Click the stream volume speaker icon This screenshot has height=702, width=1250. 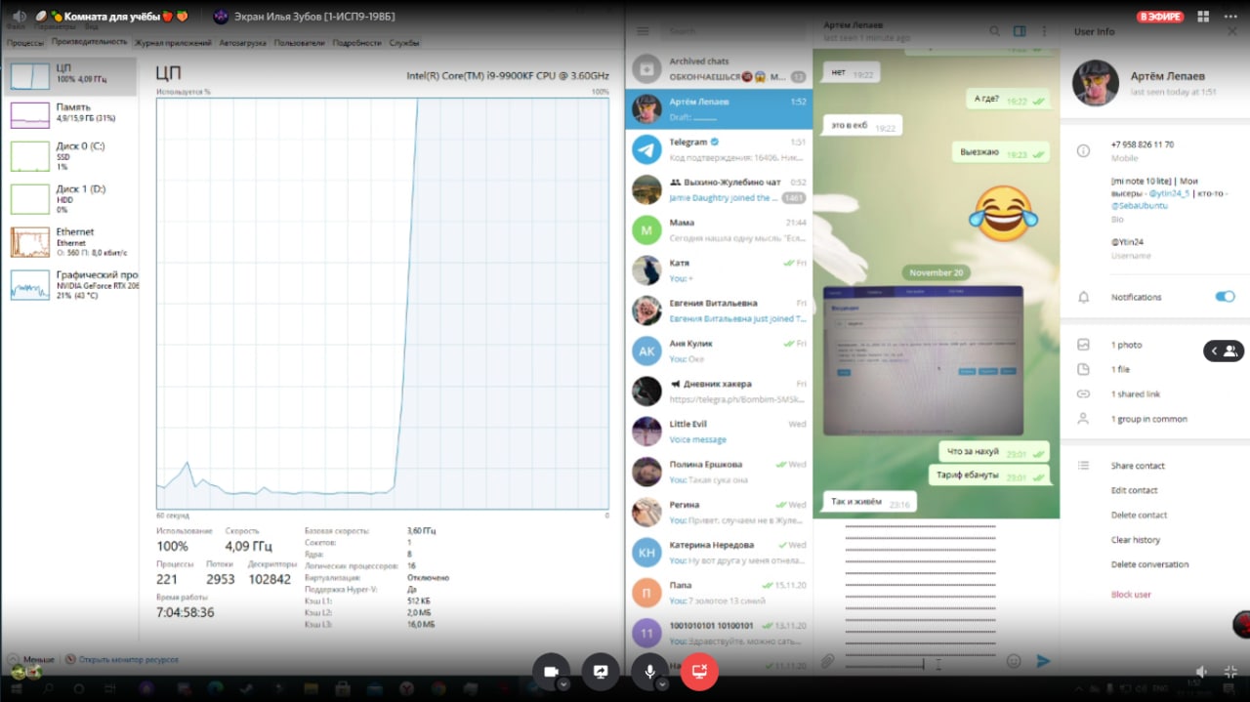click(1201, 672)
